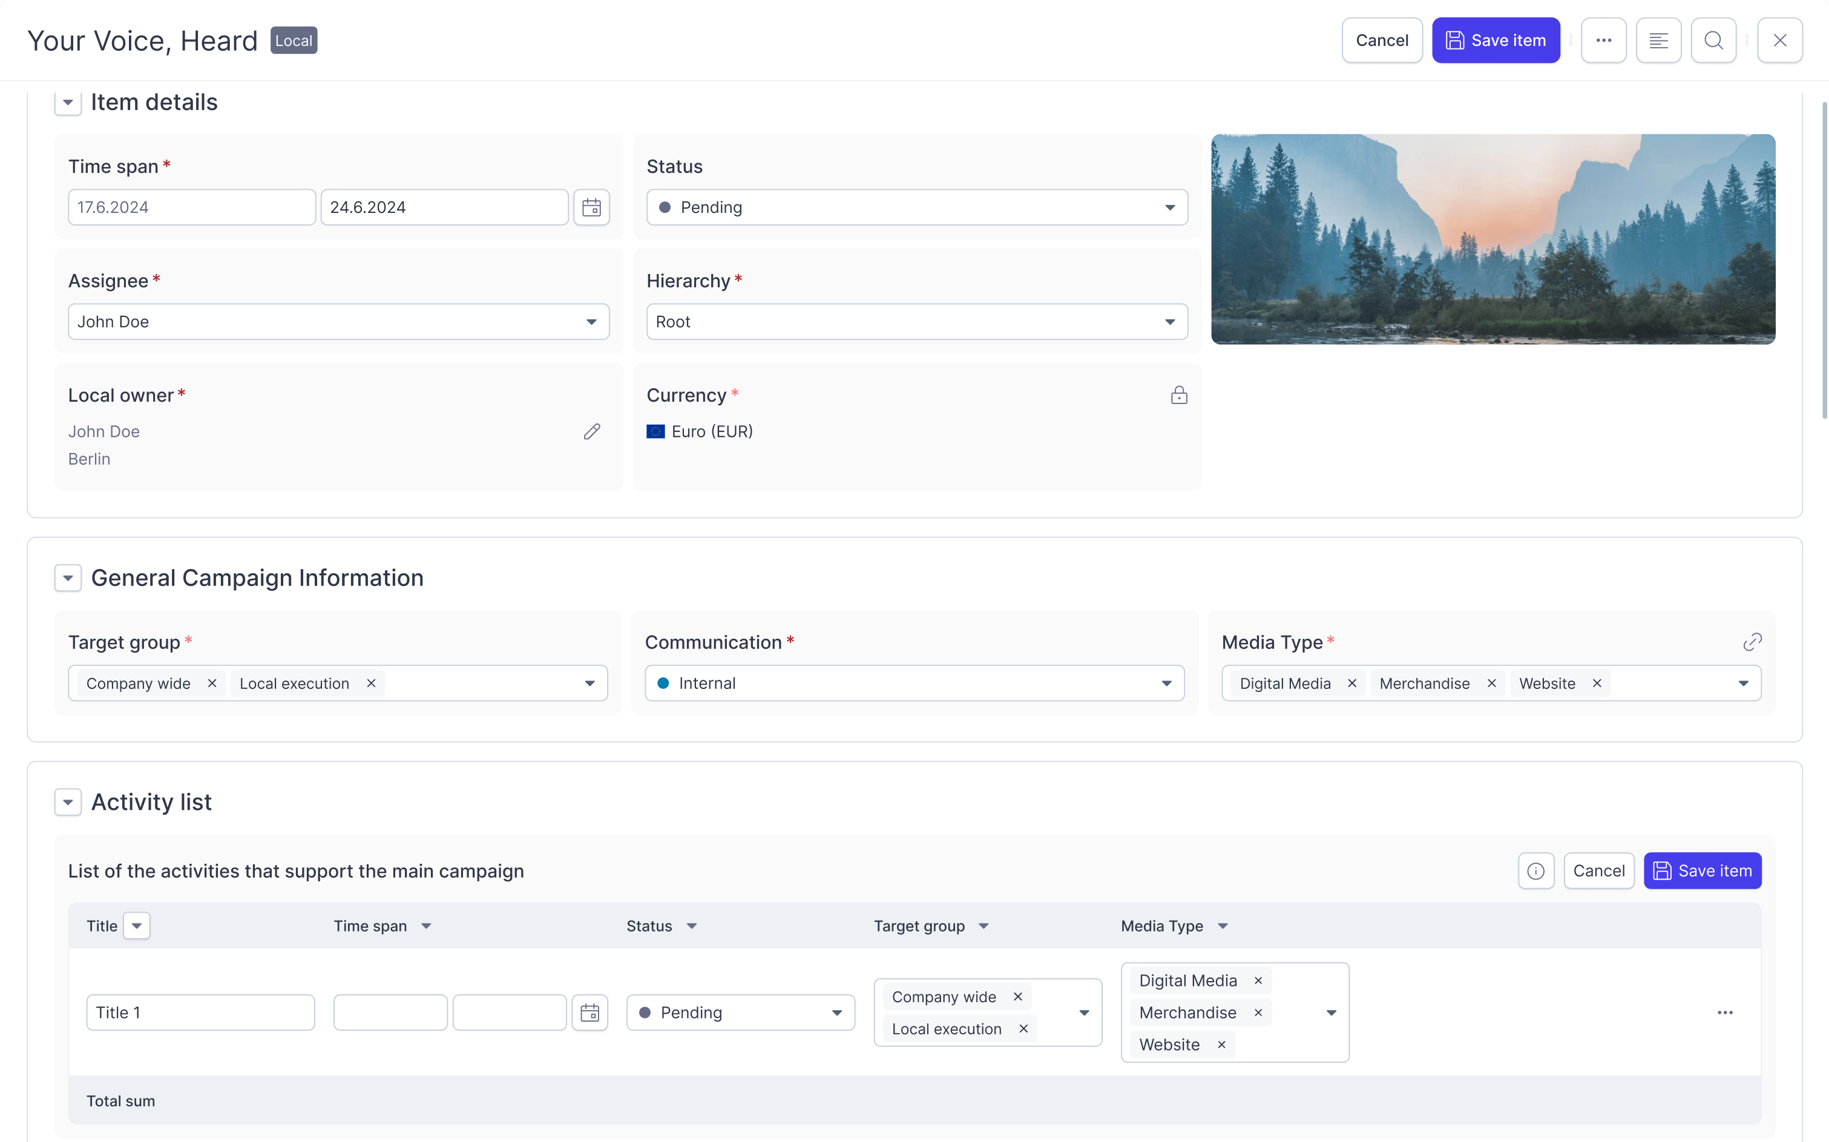Image resolution: width=1829 pixels, height=1142 pixels.
Task: Remove Website tag in activity row
Action: pos(1221,1045)
